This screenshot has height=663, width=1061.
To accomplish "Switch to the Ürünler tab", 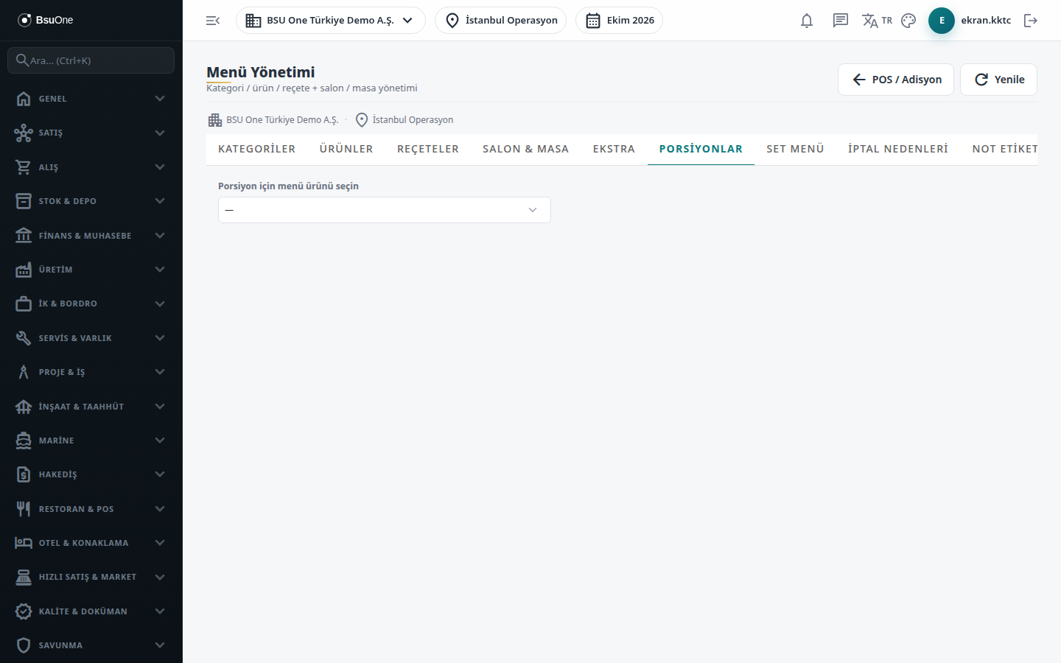I will pyautogui.click(x=346, y=149).
